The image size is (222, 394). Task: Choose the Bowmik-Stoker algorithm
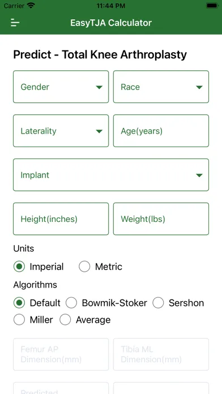71,303
